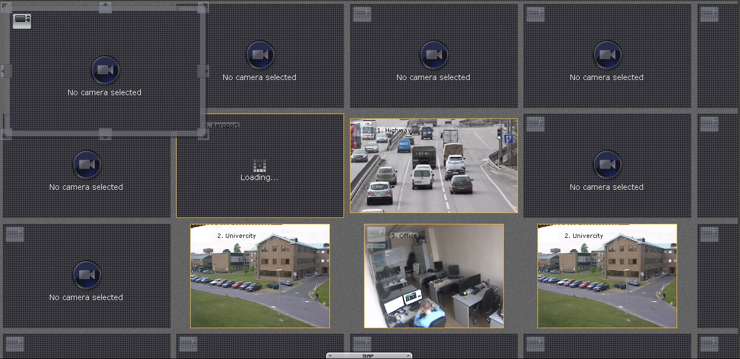Click the camera icon in the top-right empty cell
Image resolution: width=740 pixels, height=359 pixels.
(607, 55)
